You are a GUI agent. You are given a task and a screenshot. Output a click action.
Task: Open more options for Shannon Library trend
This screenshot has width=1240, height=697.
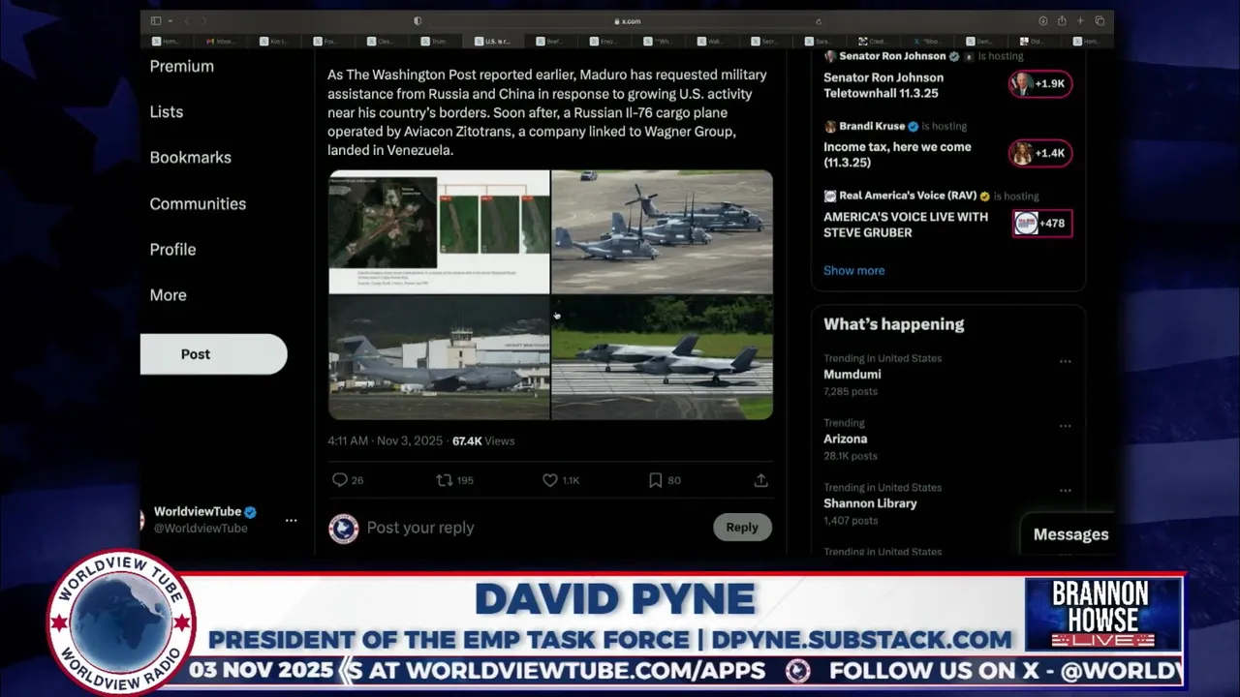[1066, 491]
